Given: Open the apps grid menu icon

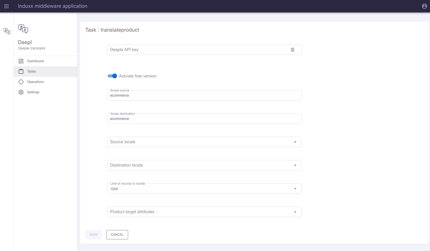Looking at the screenshot, I should pos(6,6).
